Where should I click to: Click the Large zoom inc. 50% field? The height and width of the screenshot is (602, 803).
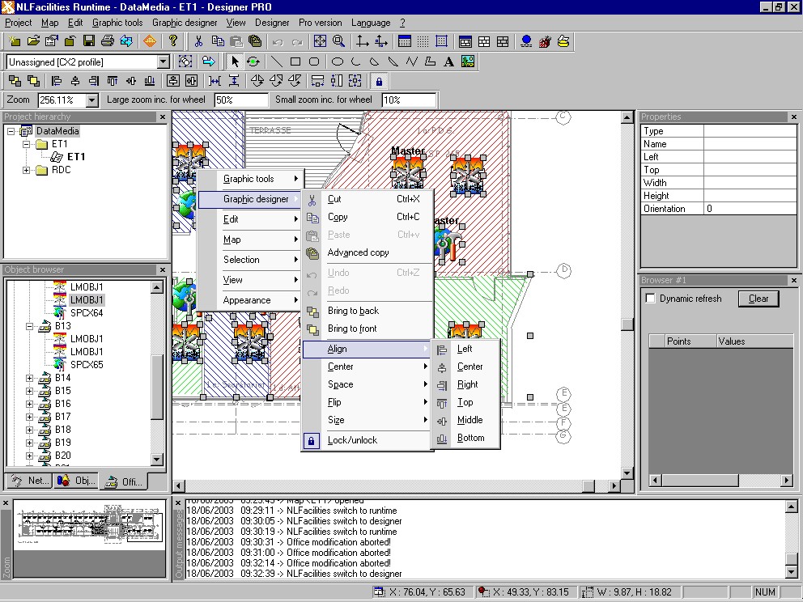[240, 100]
